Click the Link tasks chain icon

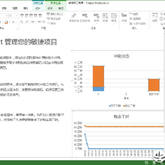(x=39, y=22)
